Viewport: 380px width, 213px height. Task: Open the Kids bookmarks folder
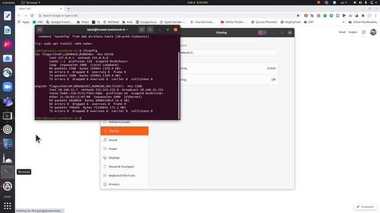coord(128,22)
